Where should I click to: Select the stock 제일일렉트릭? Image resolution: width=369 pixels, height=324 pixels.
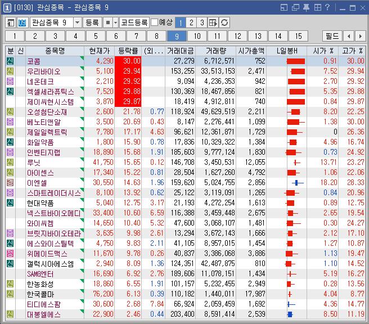coord(47,132)
